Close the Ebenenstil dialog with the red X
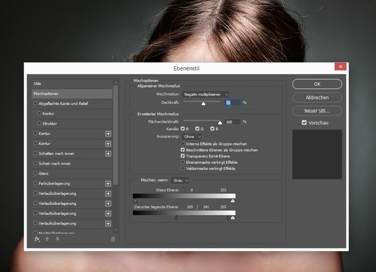 [340, 66]
